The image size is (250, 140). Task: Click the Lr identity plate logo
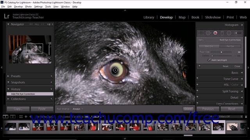[x=7, y=16]
